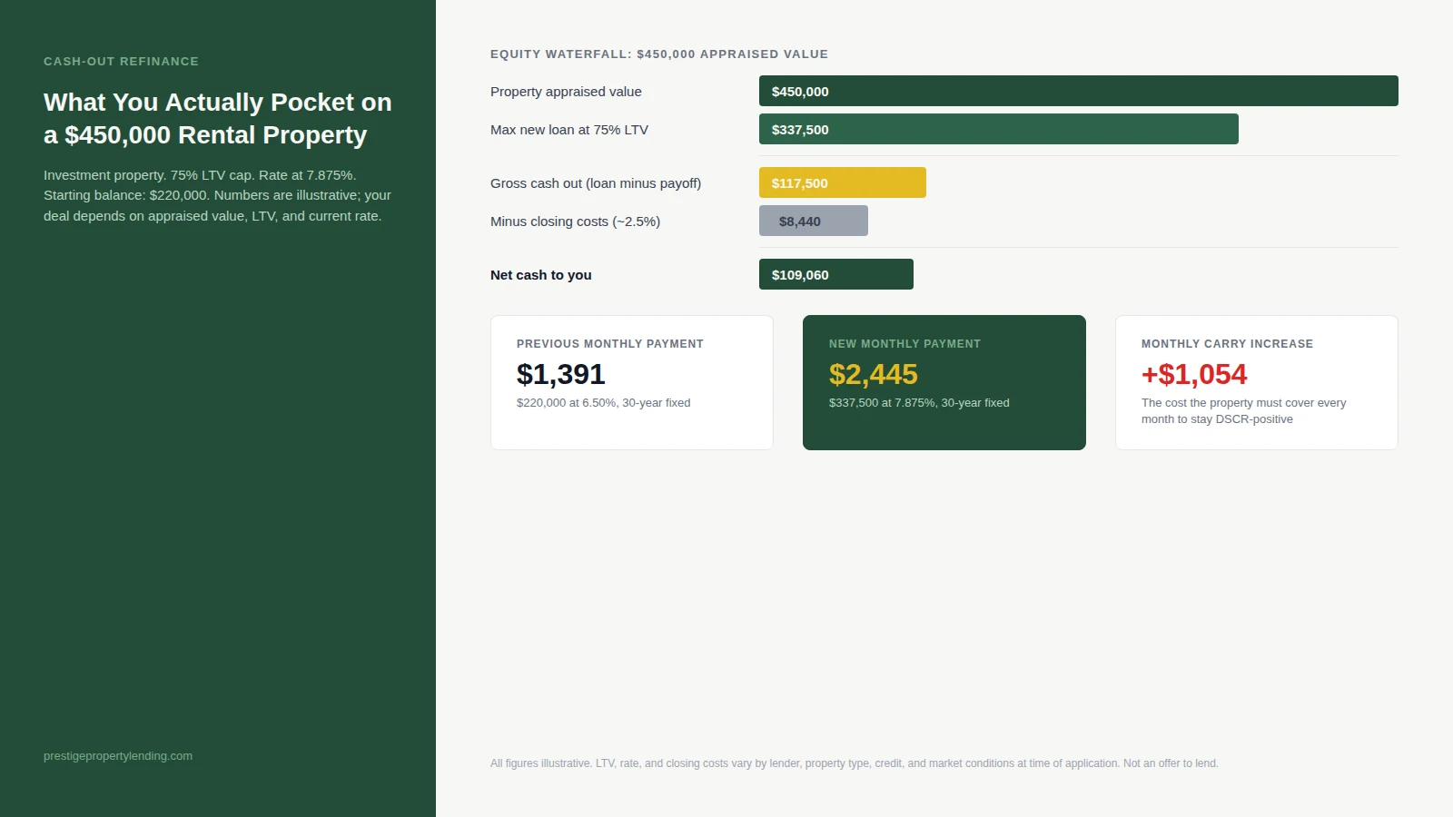Click 'NEW MONTHLY PAYMENT' card heading
The image size is (1453, 817).
tap(904, 344)
